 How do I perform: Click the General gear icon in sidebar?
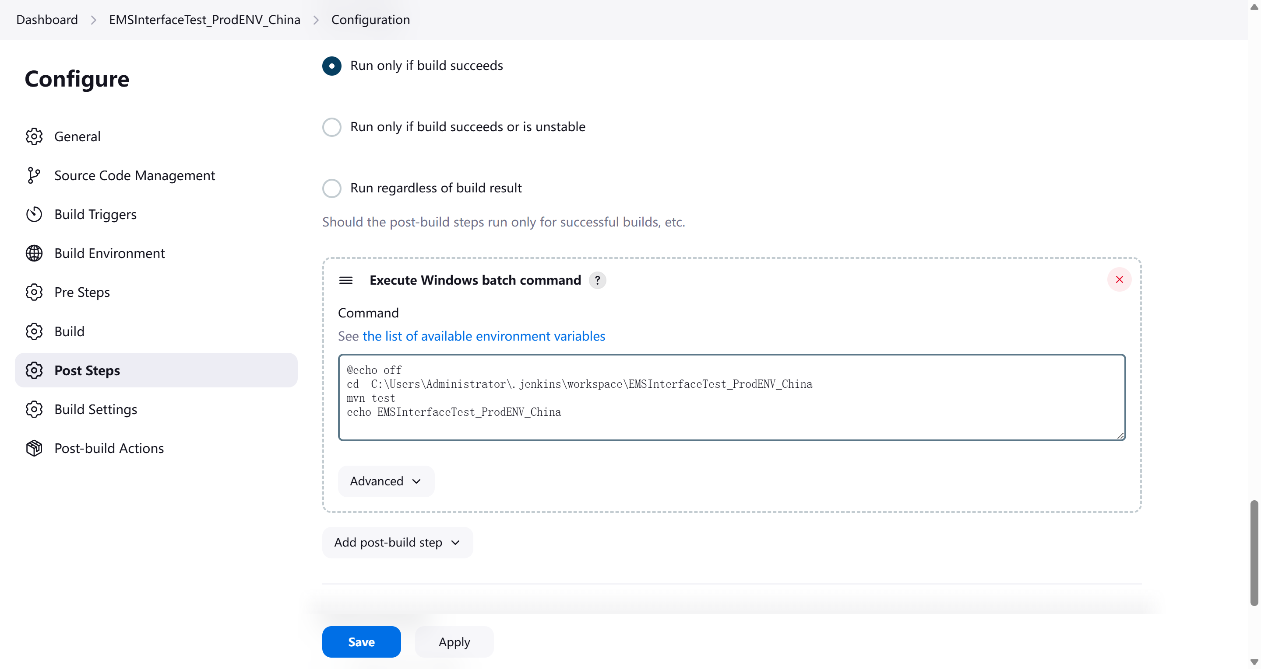pyautogui.click(x=34, y=136)
